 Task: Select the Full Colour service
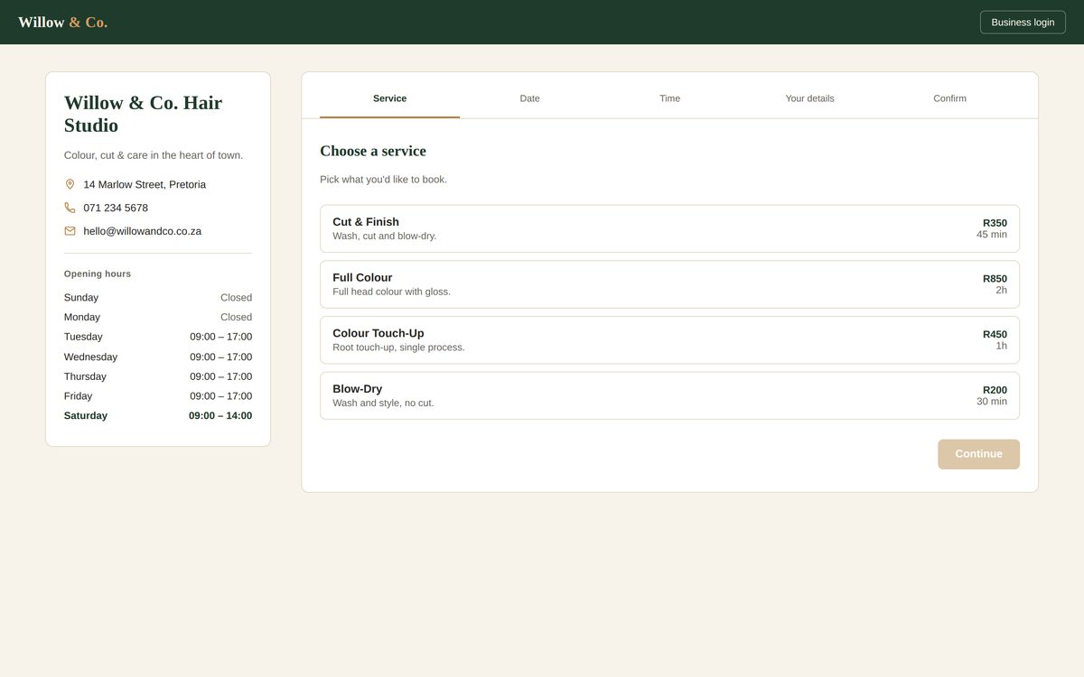point(669,284)
